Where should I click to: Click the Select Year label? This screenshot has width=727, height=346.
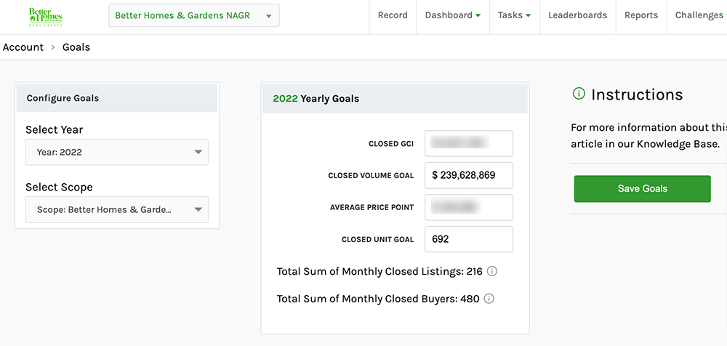click(55, 130)
